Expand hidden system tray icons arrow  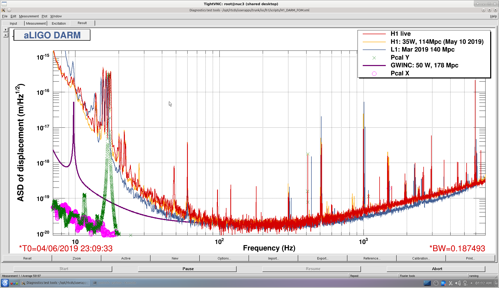tap(471, 283)
